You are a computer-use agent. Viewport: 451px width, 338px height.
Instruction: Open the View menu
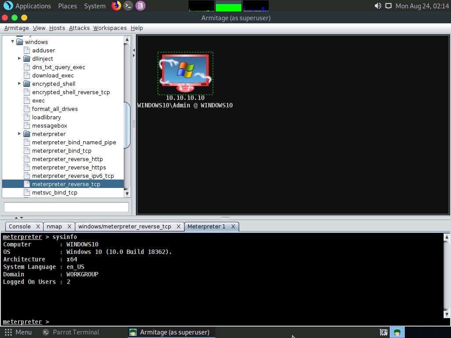point(39,28)
